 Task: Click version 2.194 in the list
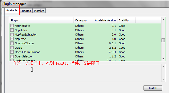(x=112, y=52)
